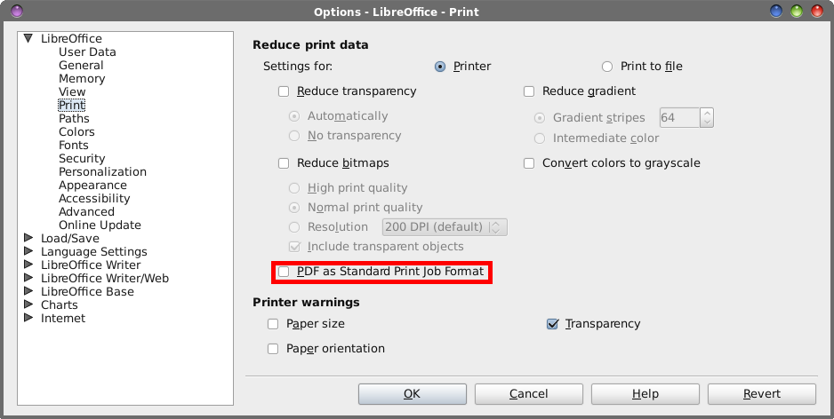Expand the Internet tree node
The width and height of the screenshot is (834, 419).
pos(28,318)
